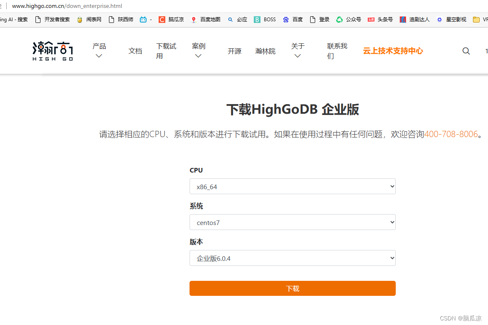Click the 下载HighGoDB 企业版 heading

coord(293,110)
